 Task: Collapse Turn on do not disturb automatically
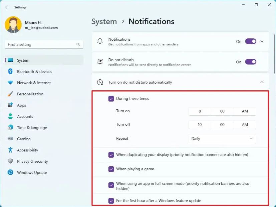point(262,82)
